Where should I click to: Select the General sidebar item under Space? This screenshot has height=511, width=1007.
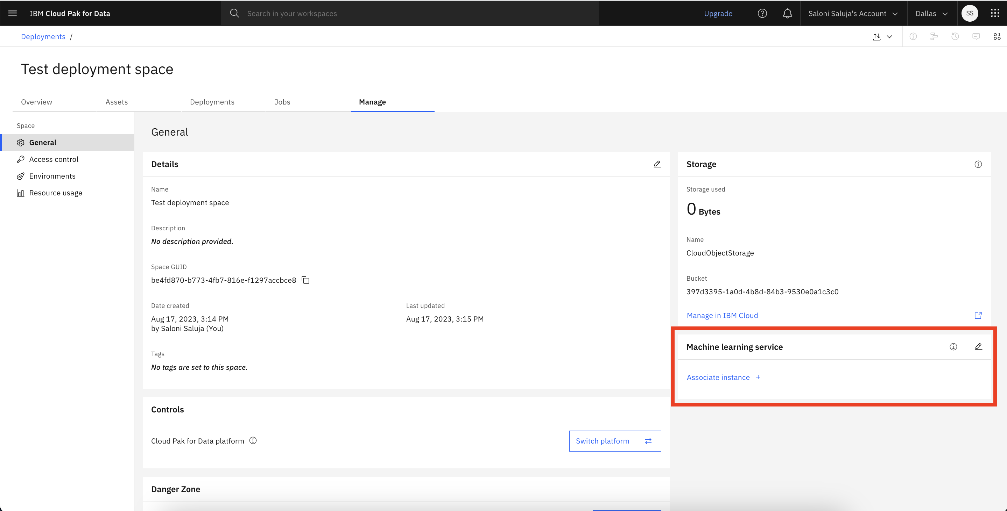tap(42, 142)
